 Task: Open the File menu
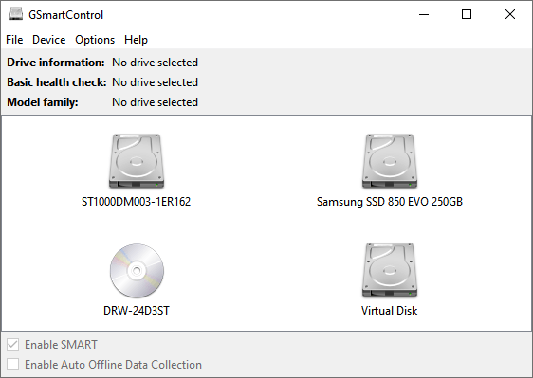(x=14, y=40)
